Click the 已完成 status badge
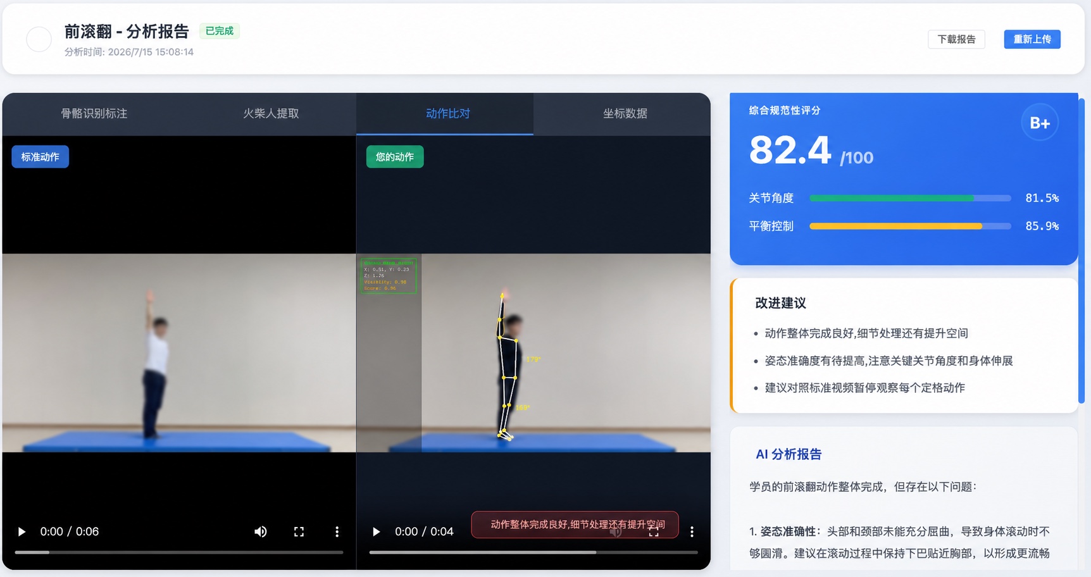The image size is (1091, 577). click(x=220, y=31)
